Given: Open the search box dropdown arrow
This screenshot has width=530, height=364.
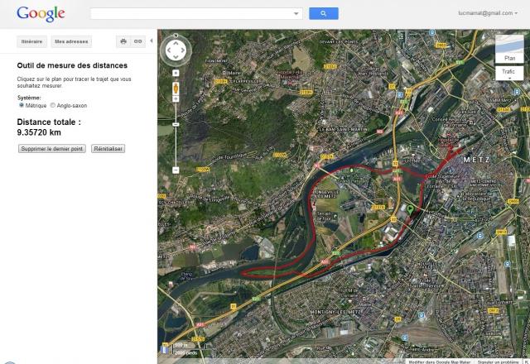Looking at the screenshot, I should pos(296,13).
